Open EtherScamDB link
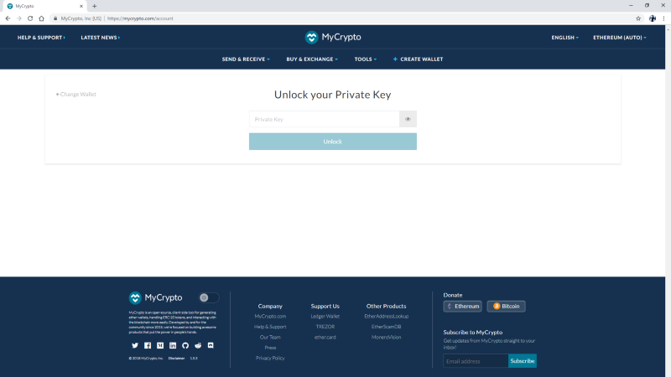 pyautogui.click(x=387, y=327)
